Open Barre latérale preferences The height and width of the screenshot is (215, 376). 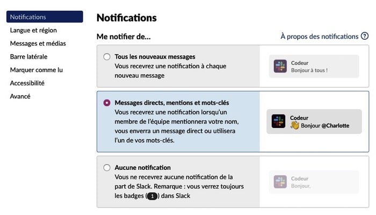tap(28, 56)
